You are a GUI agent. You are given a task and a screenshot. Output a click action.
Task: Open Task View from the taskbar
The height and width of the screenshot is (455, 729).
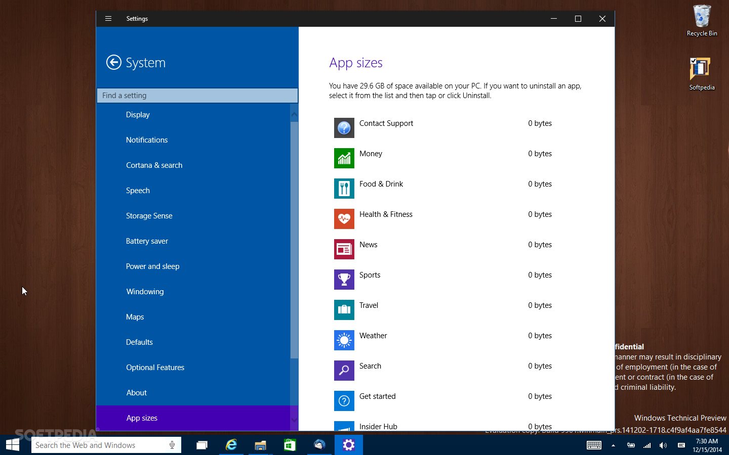tap(202, 445)
